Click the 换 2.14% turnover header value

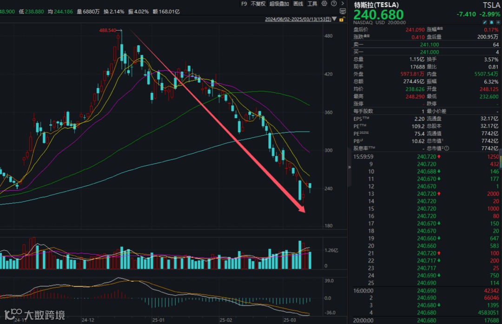click(x=114, y=12)
